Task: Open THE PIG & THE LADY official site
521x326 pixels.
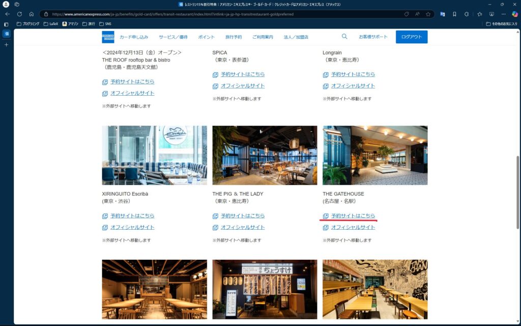Action: (x=243, y=227)
